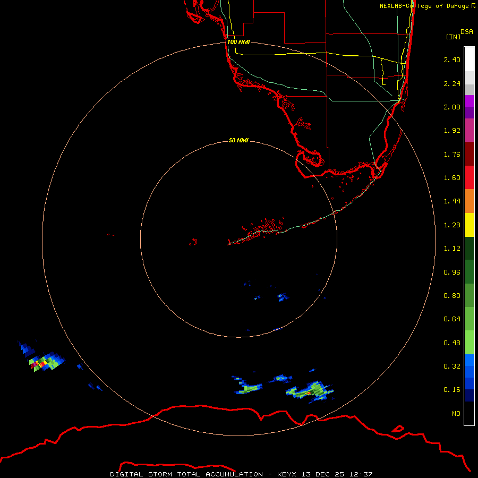478x478 pixels.
Task: Pick the light blue legend swatch
Action: 469,360
